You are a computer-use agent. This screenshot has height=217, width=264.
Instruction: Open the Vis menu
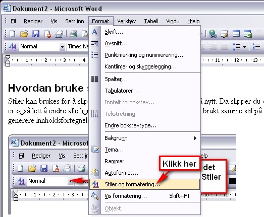(54, 21)
